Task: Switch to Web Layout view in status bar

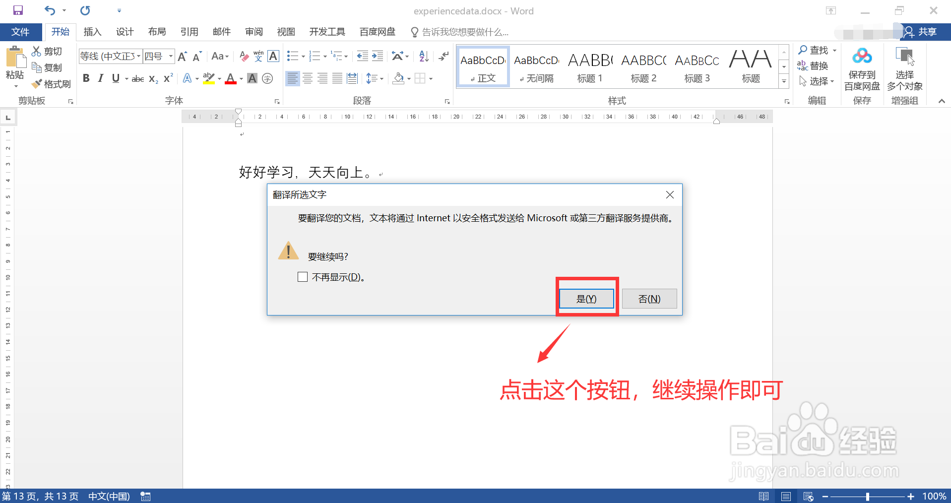Action: click(808, 496)
